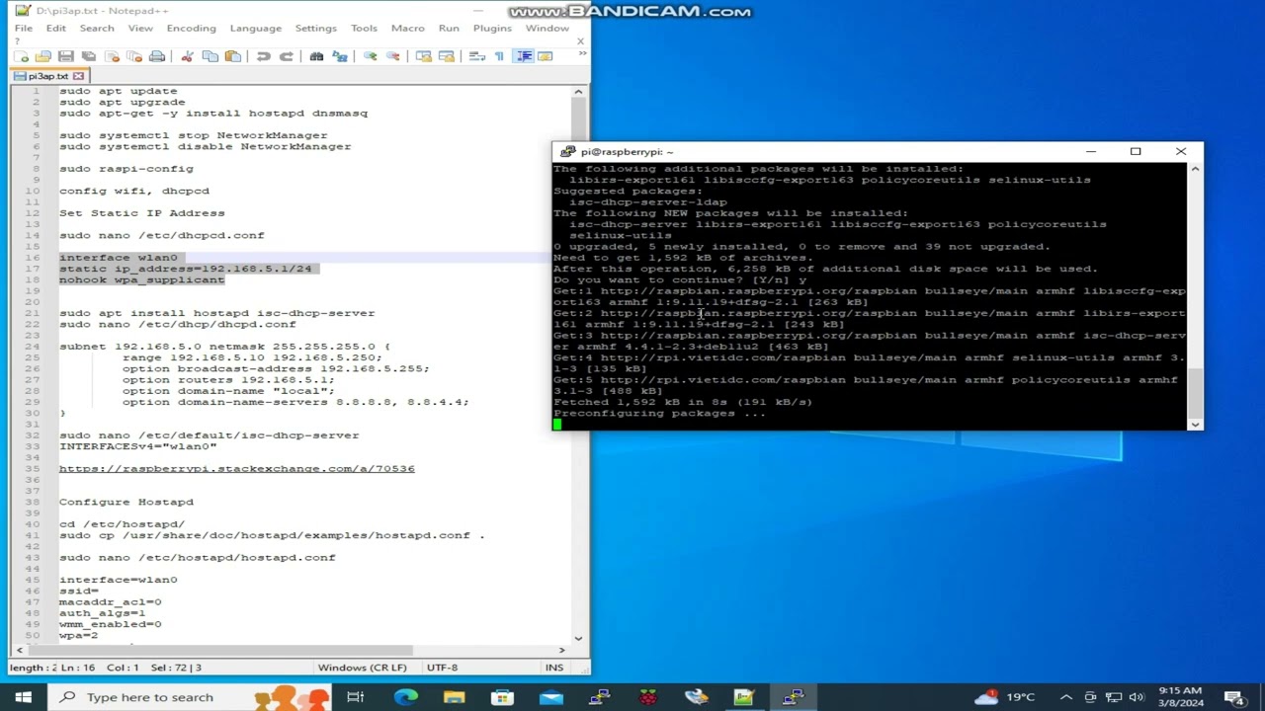The height and width of the screenshot is (711, 1265).
Task: Open the Search menu
Action: pyautogui.click(x=97, y=28)
